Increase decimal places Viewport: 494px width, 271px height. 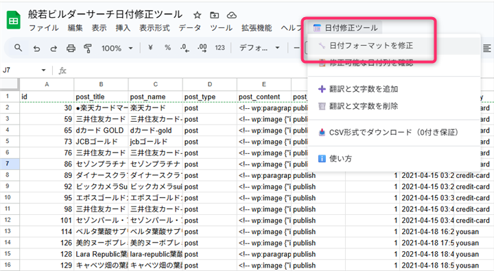pyautogui.click(x=202, y=48)
